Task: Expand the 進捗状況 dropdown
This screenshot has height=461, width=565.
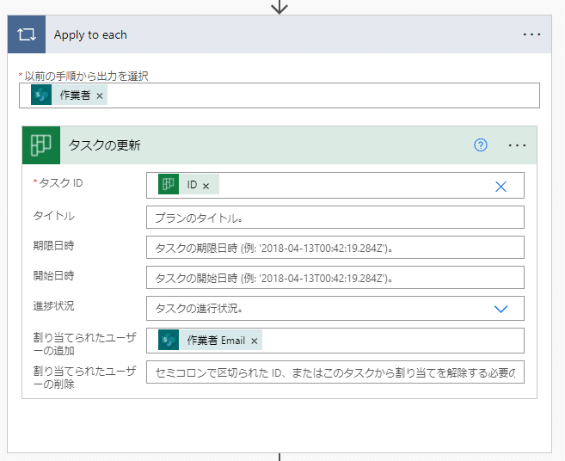Action: [x=501, y=309]
